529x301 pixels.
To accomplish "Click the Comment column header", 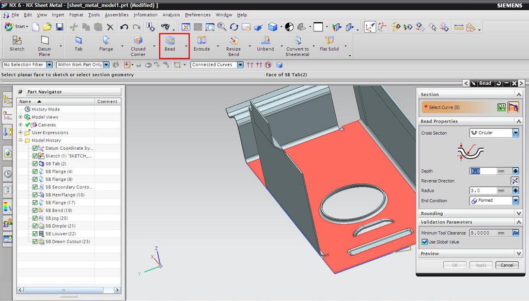I will pos(107,102).
